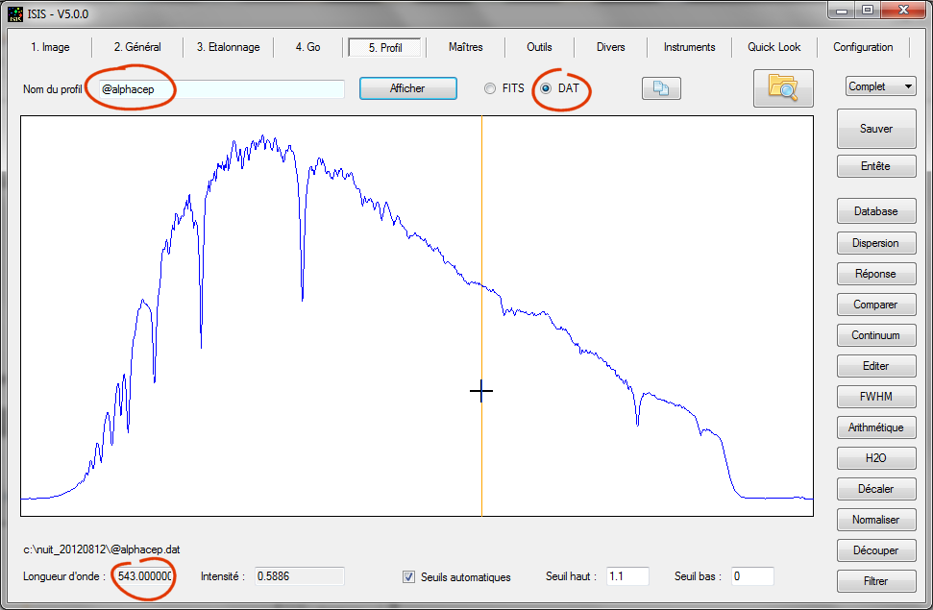The height and width of the screenshot is (610, 933).
Task: Switch to the 4. Go tab
Action: (x=308, y=47)
